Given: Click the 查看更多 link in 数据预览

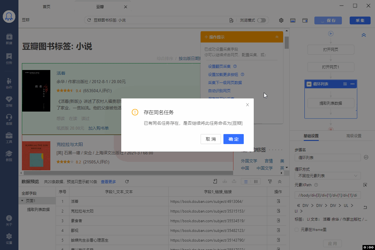Looking at the screenshot, I should point(108,182).
